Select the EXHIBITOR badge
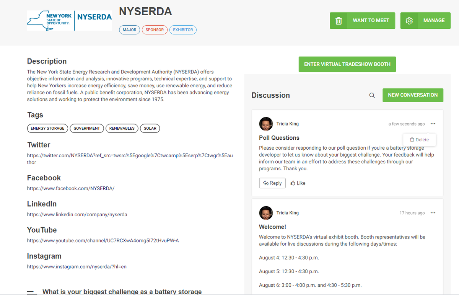Image resolution: width=459 pixels, height=297 pixels. click(x=183, y=30)
